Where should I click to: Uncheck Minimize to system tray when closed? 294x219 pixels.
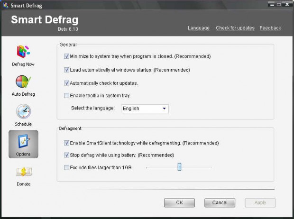click(x=66, y=56)
